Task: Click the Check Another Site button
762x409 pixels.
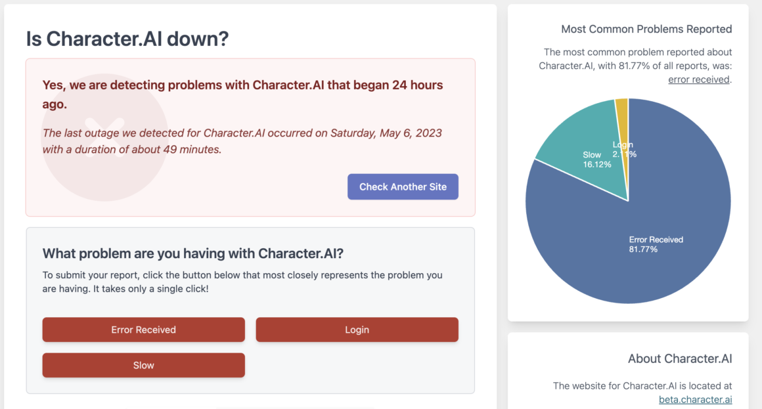Action: click(403, 186)
